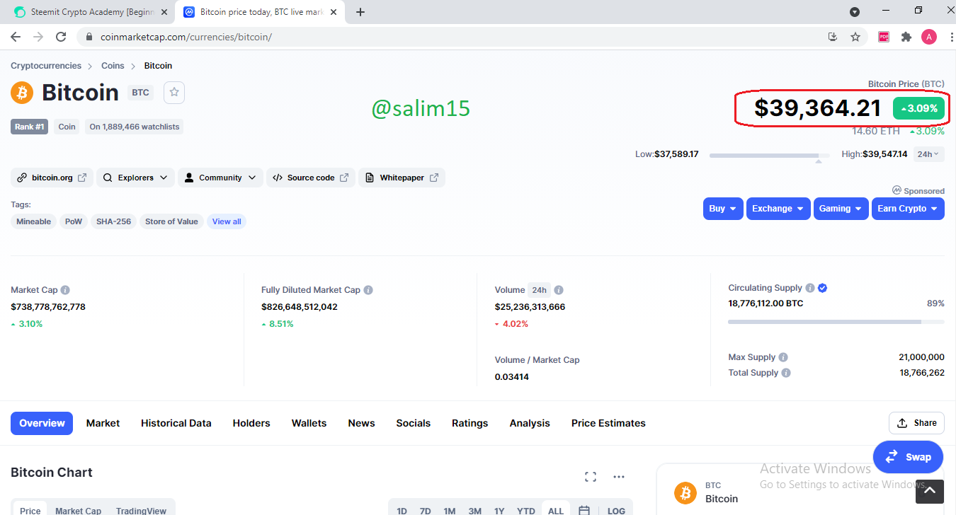
Task: Show Circulating Supply info icon
Action: pyautogui.click(x=809, y=288)
